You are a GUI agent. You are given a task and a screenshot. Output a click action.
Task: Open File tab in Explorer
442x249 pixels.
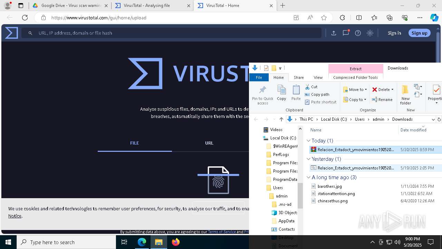click(259, 77)
